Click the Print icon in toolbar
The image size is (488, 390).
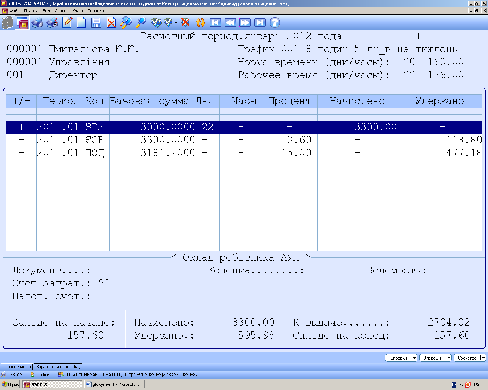pos(37,23)
